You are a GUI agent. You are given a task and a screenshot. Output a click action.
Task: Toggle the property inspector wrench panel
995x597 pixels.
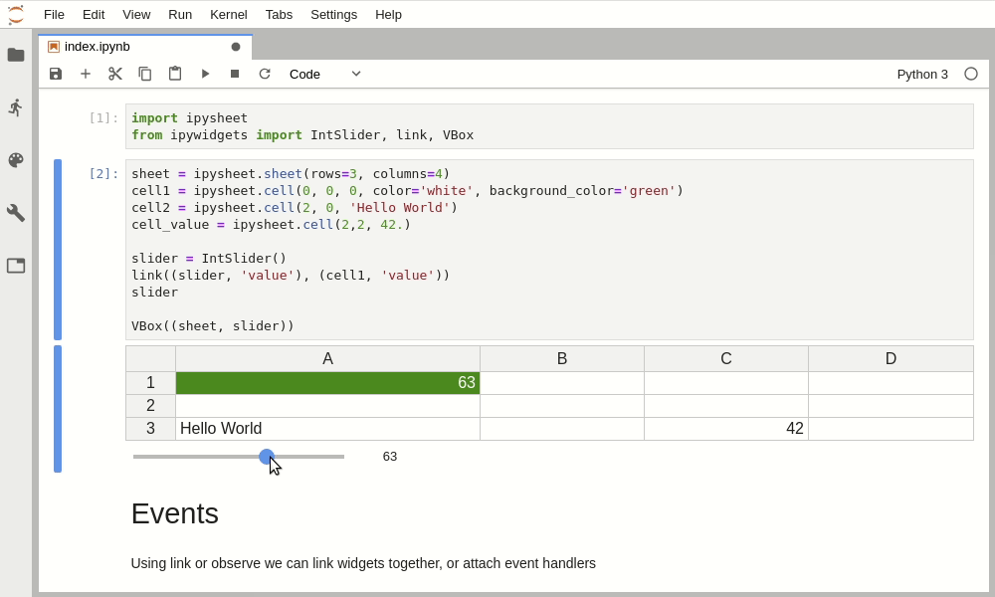(x=16, y=213)
